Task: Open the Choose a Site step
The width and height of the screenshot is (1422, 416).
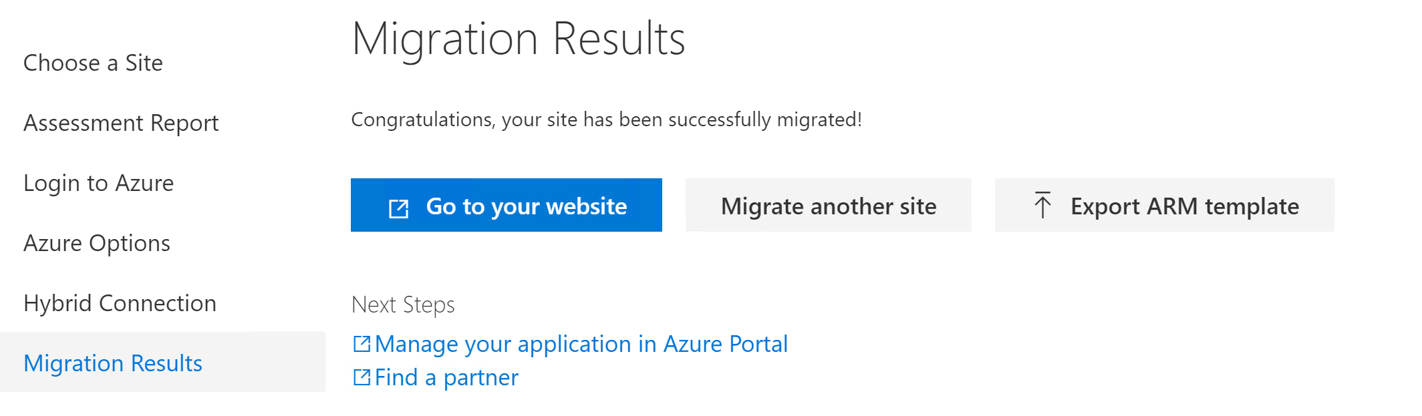Action: (x=93, y=63)
